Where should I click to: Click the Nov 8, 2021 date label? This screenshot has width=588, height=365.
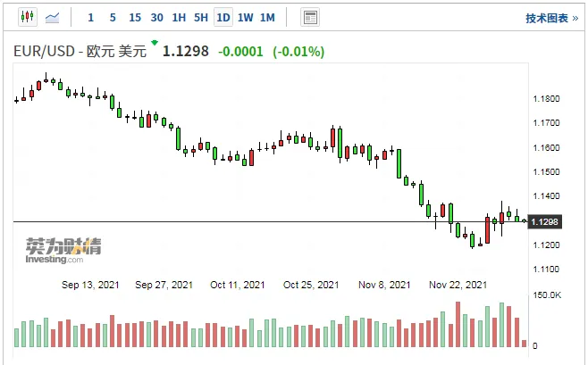[384, 285]
